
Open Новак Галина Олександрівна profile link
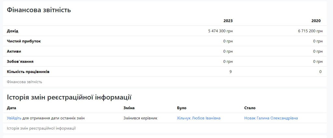pos(271,118)
